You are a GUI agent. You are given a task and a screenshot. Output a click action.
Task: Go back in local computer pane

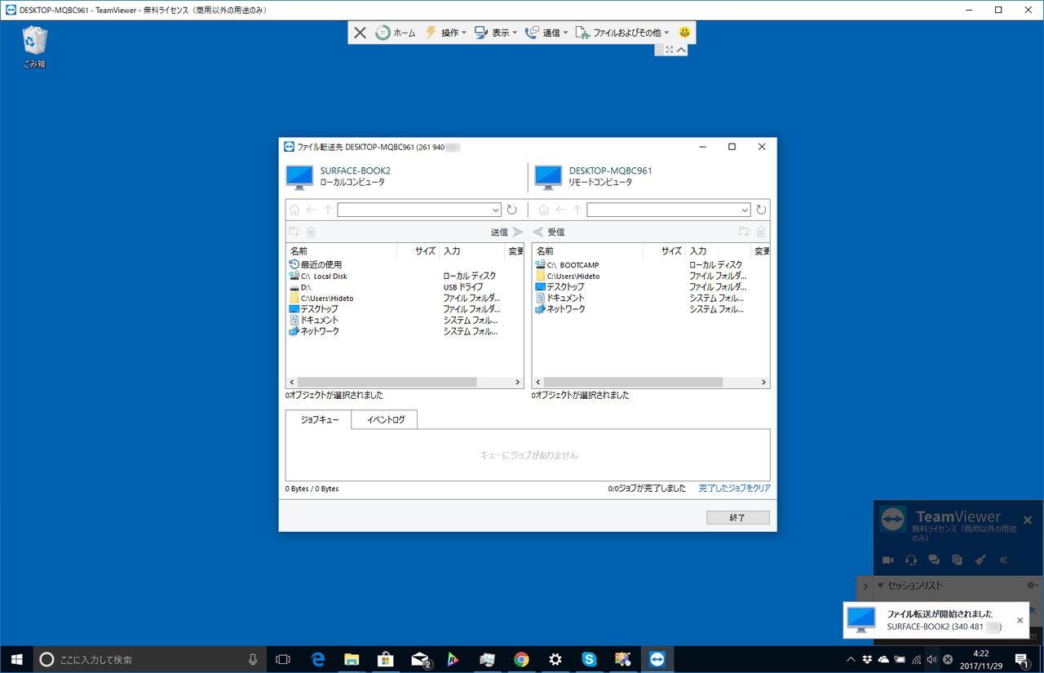(311, 210)
